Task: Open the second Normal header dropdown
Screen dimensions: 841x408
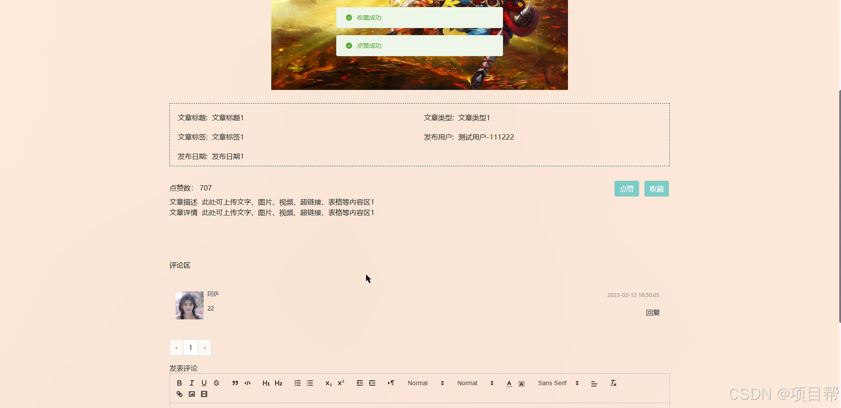Action: pyautogui.click(x=475, y=383)
